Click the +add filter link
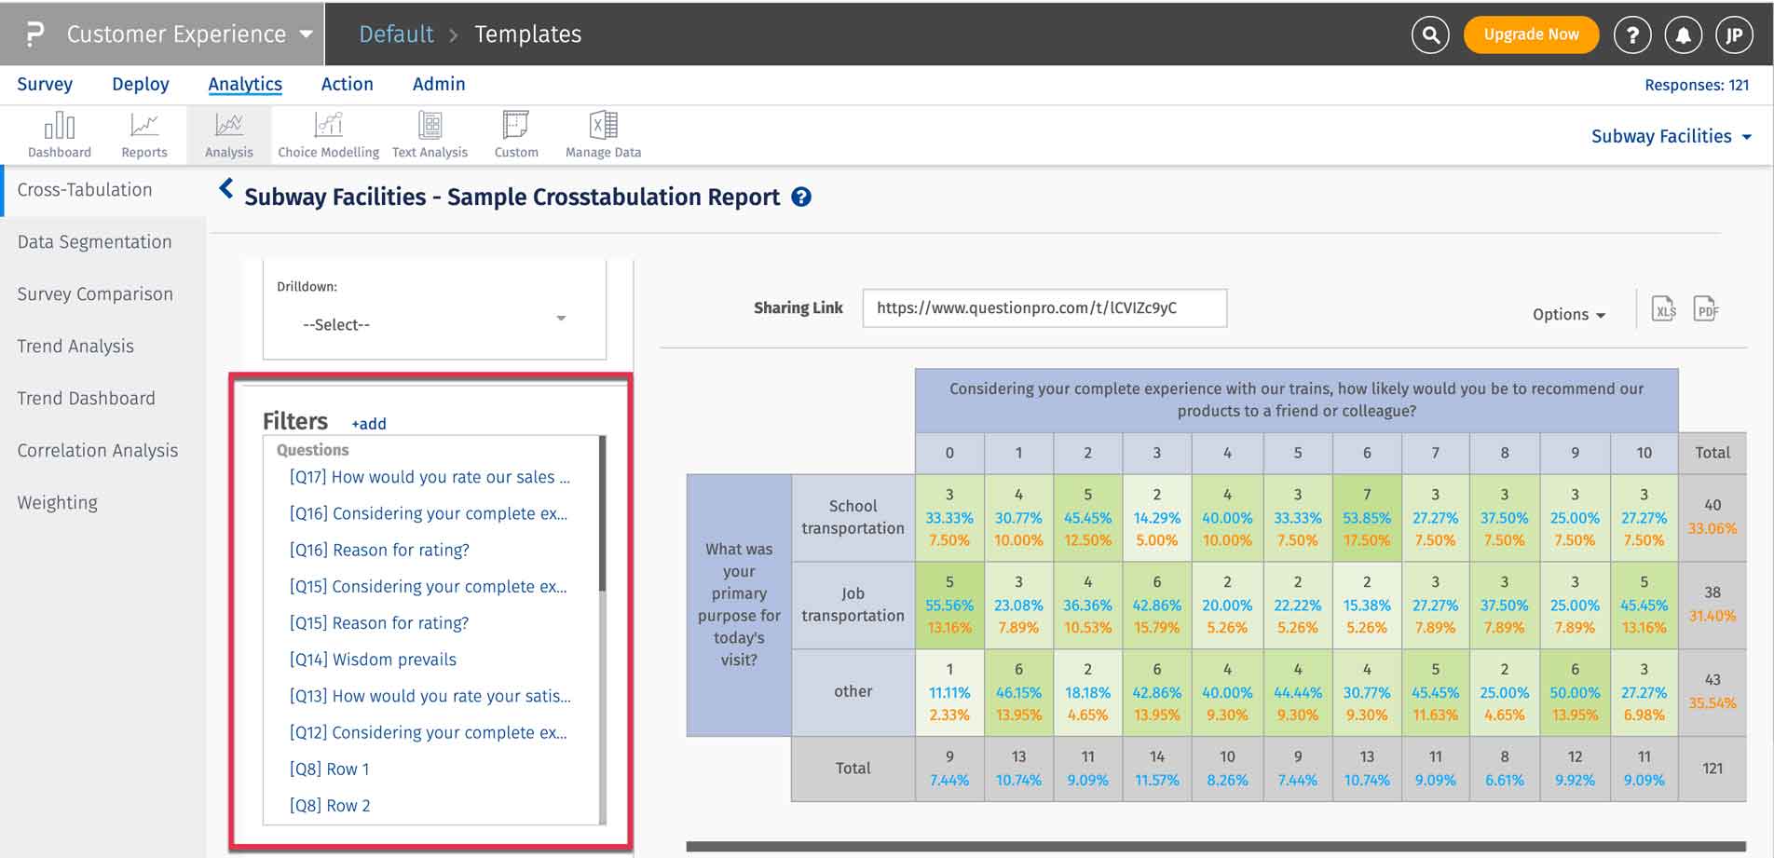 coord(369,424)
